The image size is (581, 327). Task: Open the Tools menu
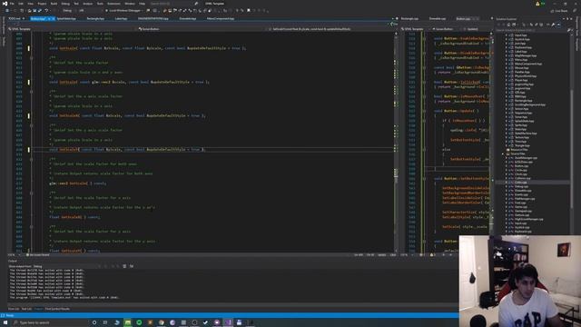(100, 4)
